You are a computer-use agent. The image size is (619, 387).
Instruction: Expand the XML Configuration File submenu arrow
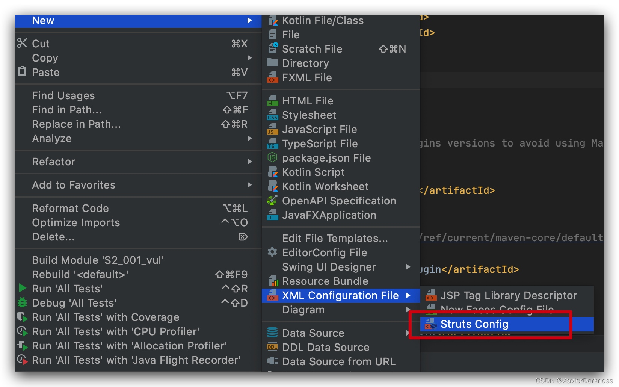(408, 295)
